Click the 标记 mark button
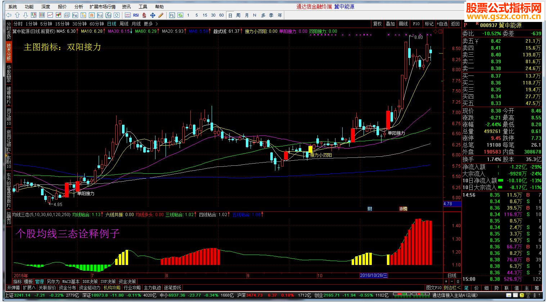The width and height of the screenshot is (546, 302). [429, 24]
